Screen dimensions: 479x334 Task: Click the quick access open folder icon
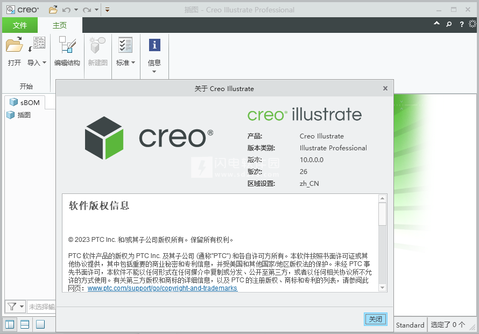(x=53, y=10)
